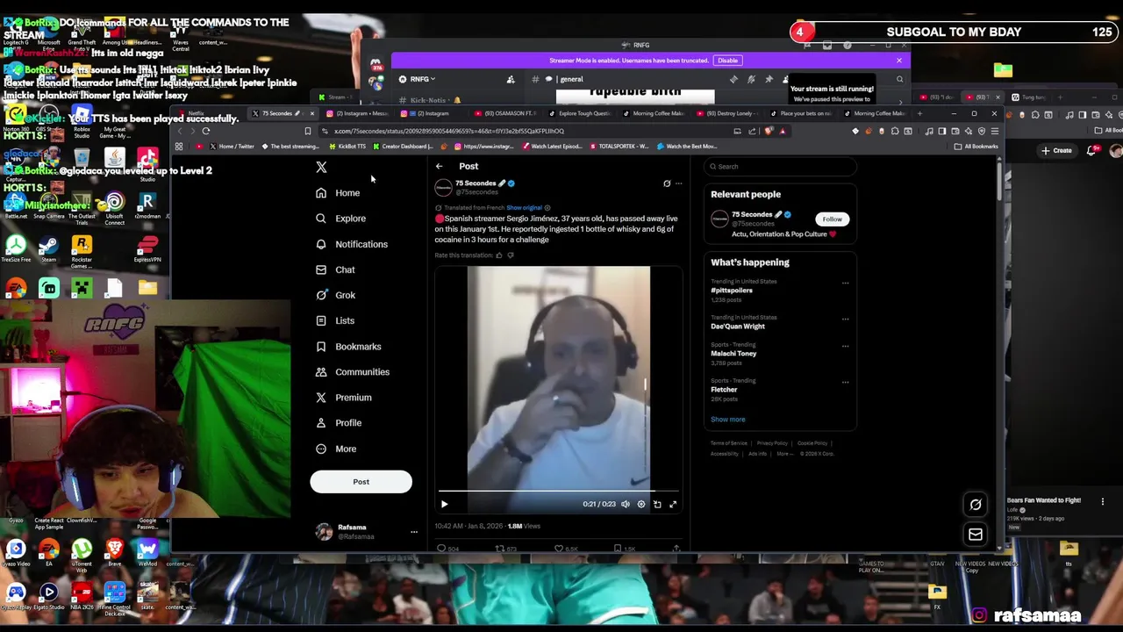Click the repost icon under the post
This screenshot has height=632, width=1123.
[500, 549]
